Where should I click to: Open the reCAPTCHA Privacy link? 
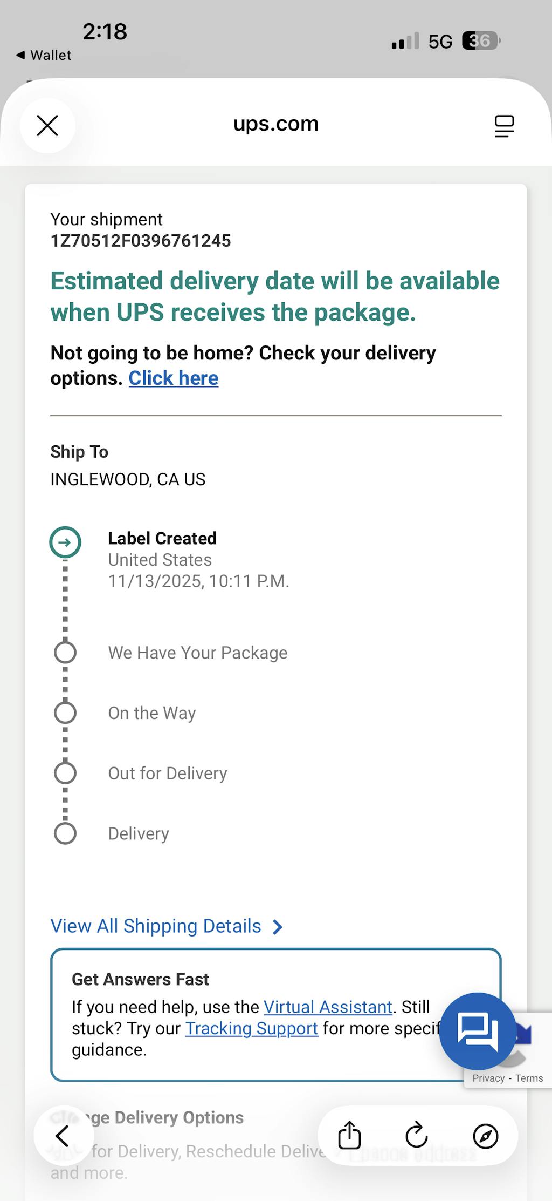click(488, 1078)
